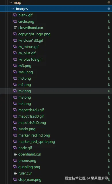Click the image icon beside mapctrls1d3.gif
Viewport: 112px width, 184px height.
pos(15,110)
